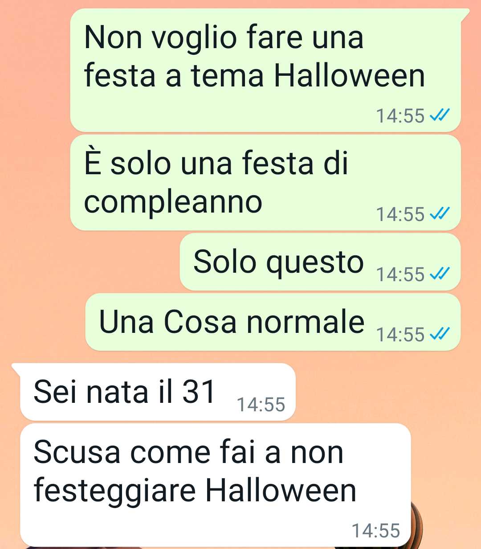Tap the timestamp on first Halloween theme message
The width and height of the screenshot is (481, 549).
(400, 116)
